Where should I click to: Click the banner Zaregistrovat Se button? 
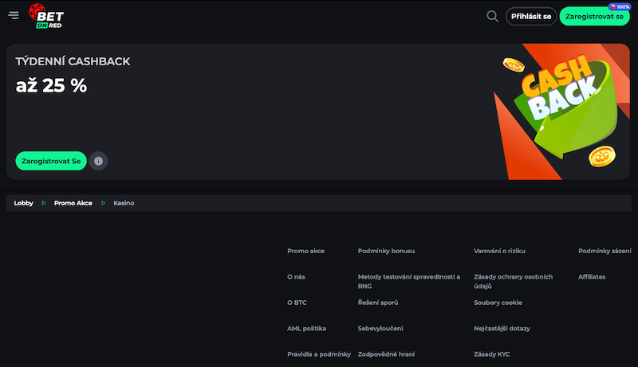51,161
